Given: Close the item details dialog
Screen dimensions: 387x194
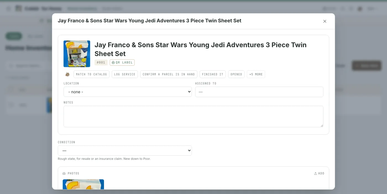Looking at the screenshot, I should coord(325,21).
